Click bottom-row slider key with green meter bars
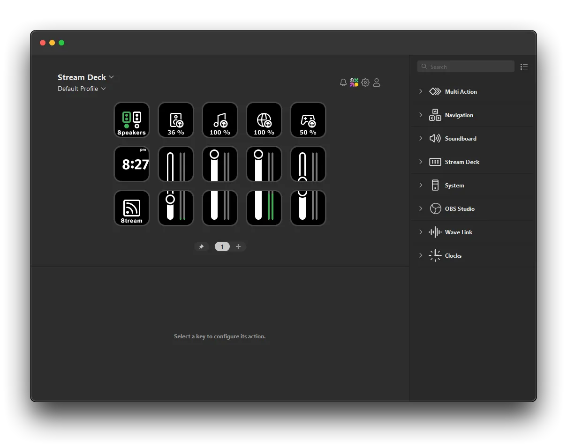 point(264,208)
